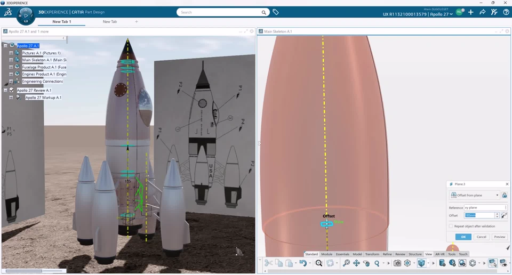Viewport: 512px width, 275px height.
Task: Open the Standard toolbar tab
Action: click(x=311, y=254)
